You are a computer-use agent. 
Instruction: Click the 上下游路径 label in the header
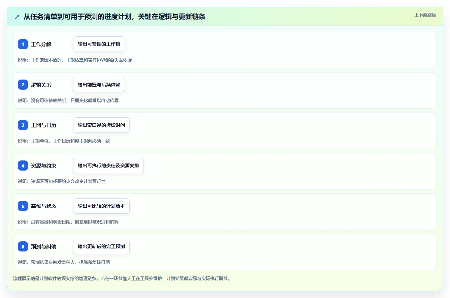[x=425, y=15]
